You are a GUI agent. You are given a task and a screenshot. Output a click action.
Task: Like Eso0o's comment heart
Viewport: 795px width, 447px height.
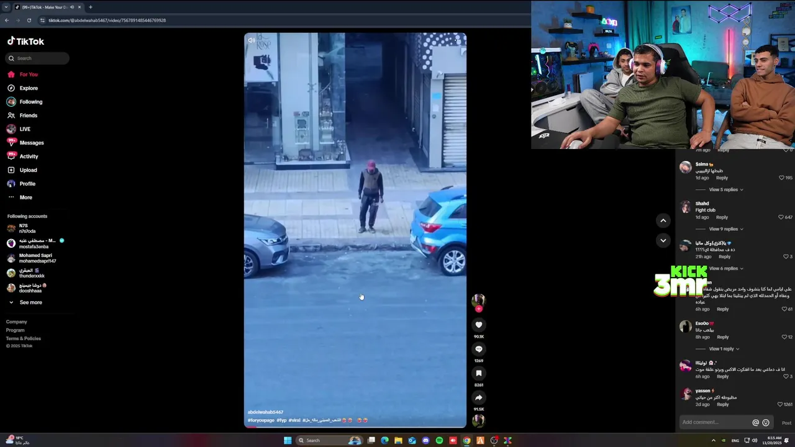(785, 336)
